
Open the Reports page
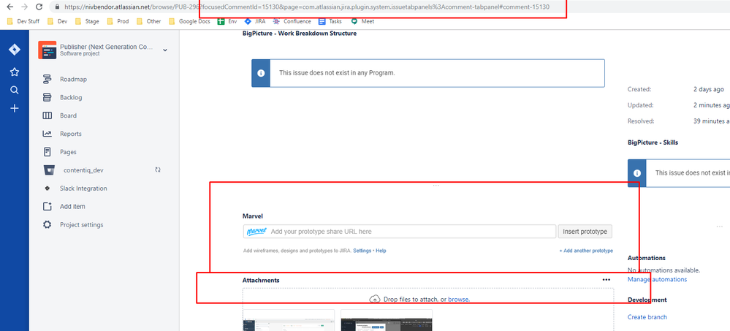click(x=70, y=134)
